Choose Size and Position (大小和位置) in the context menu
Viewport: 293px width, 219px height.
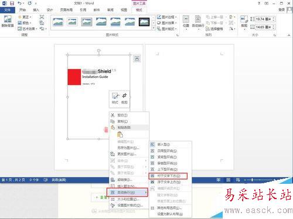[129, 199]
